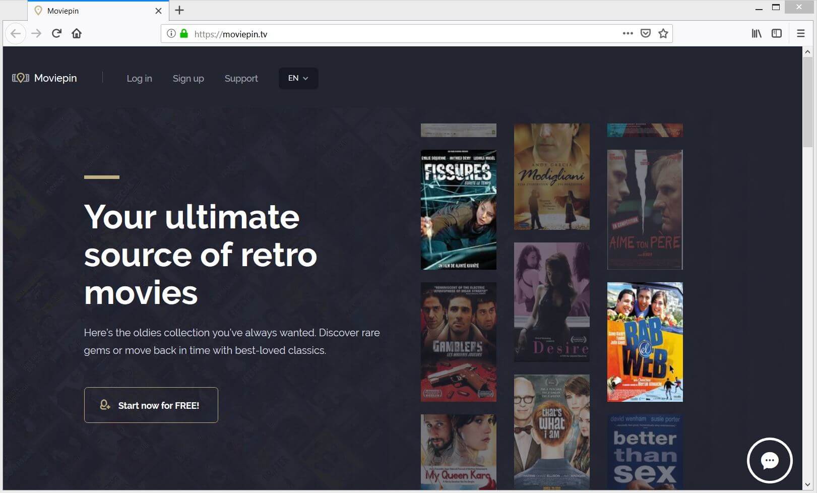Viewport: 817px width, 493px height.
Task: Click the browser Back arrow
Action: point(16,34)
